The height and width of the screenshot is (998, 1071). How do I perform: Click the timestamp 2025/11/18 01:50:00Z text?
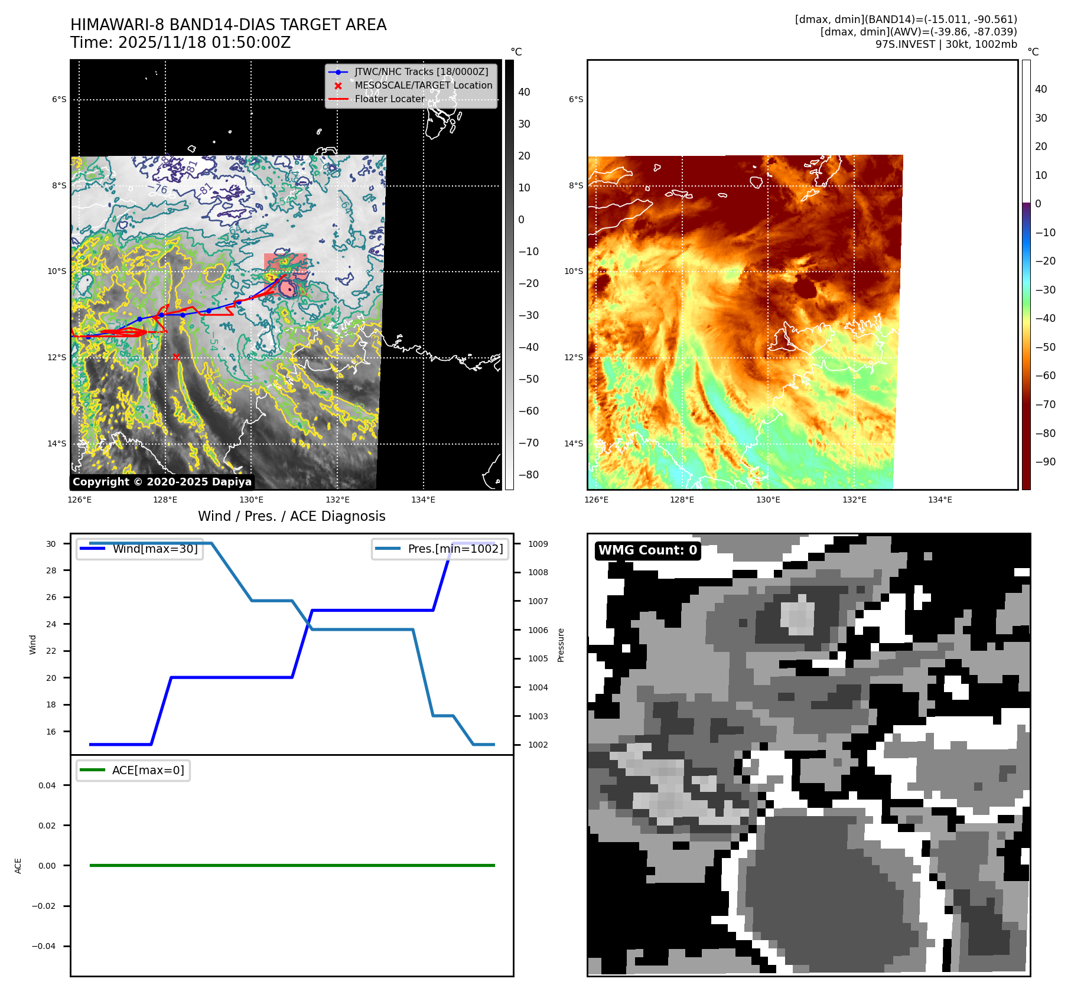204,43
